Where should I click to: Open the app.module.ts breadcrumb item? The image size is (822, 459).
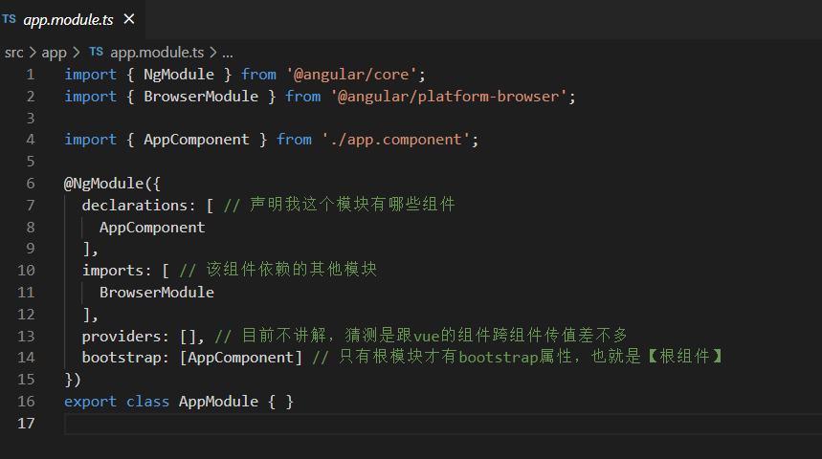click(x=157, y=53)
